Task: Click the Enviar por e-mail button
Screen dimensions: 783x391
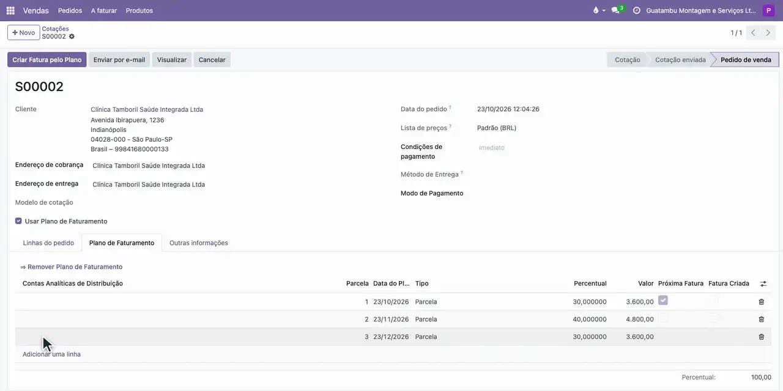Action: (x=119, y=60)
